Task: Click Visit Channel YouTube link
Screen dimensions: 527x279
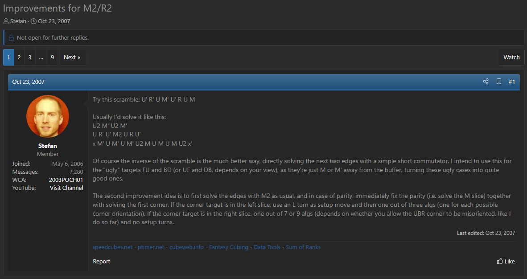Action: tap(66, 188)
